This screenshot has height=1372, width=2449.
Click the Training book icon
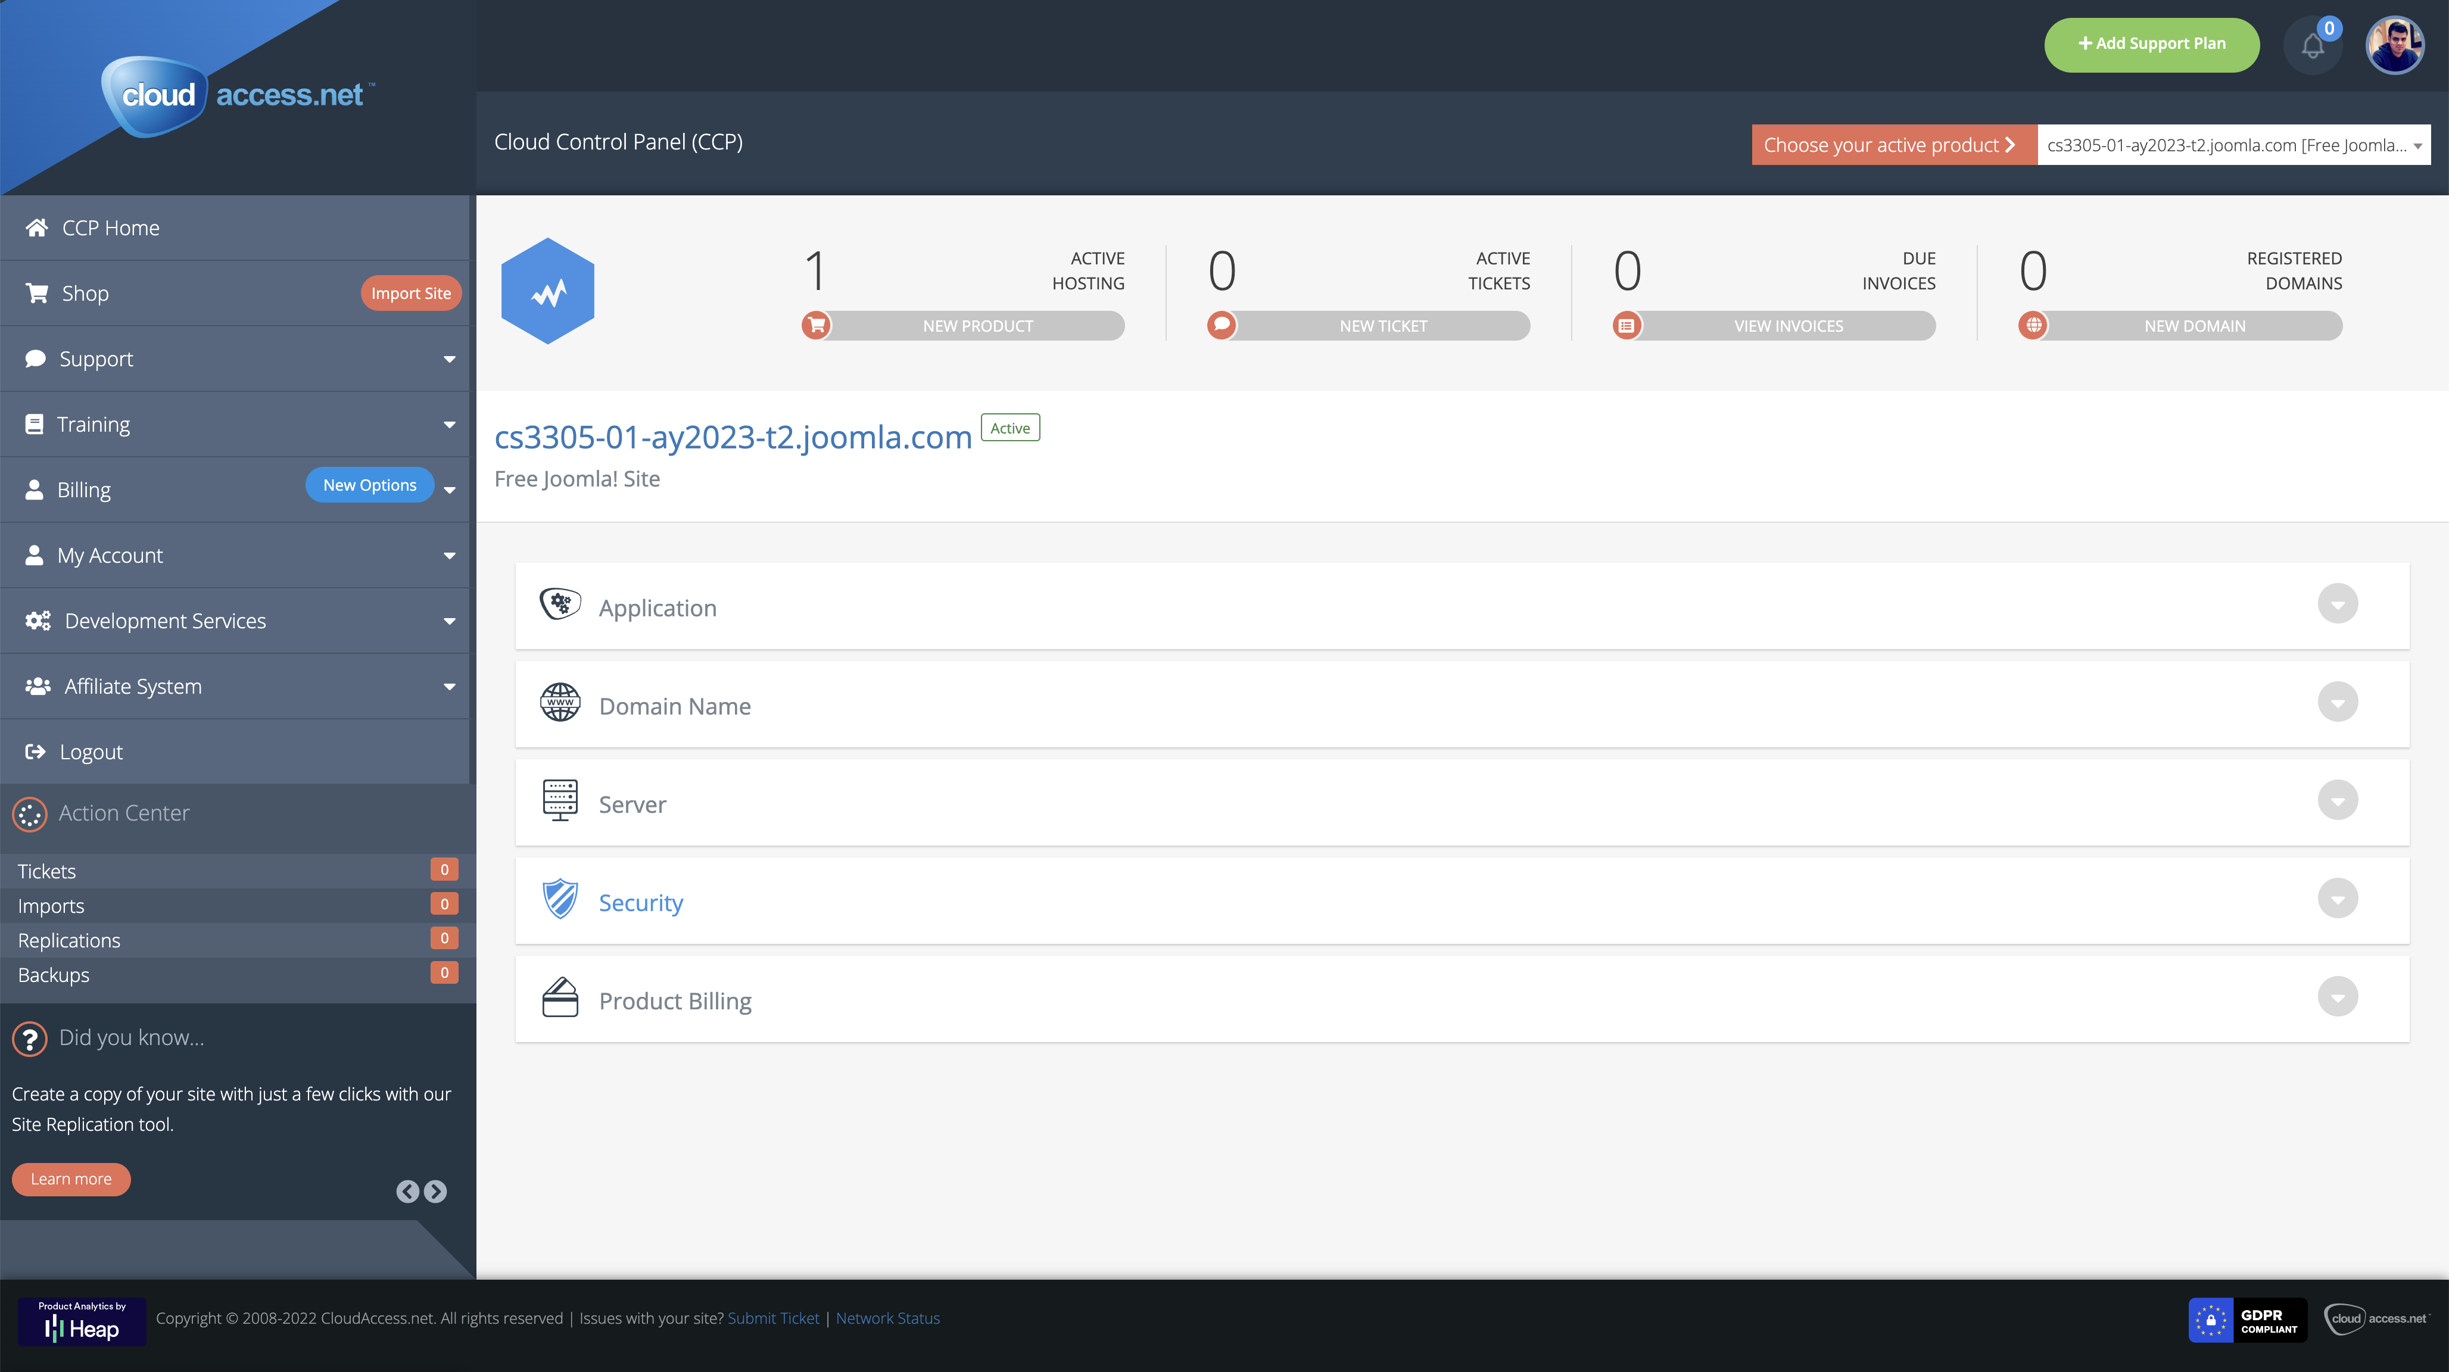pyautogui.click(x=34, y=424)
